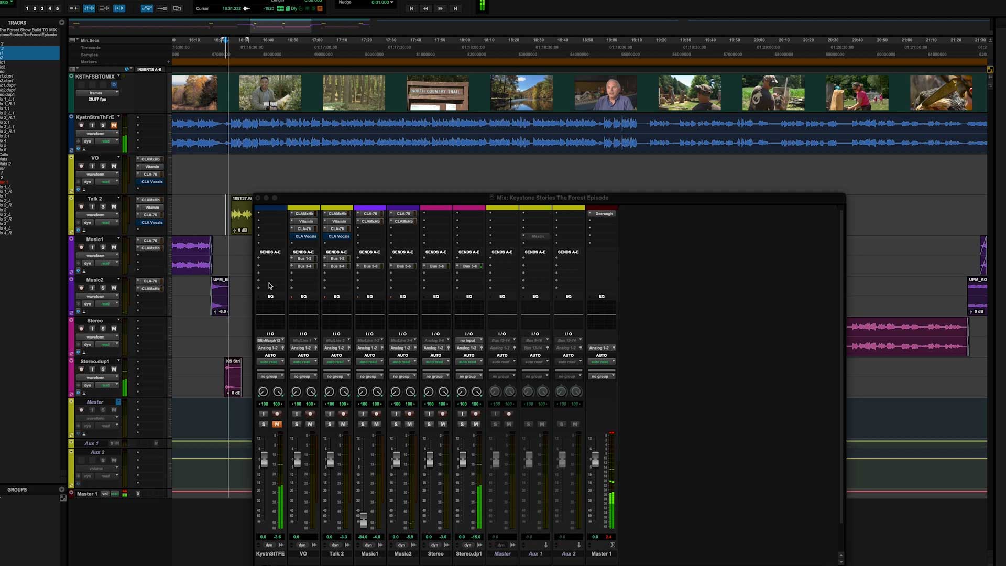Open KystnStrsThFrE track name dropdown arrow
The width and height of the screenshot is (1006, 566).
click(118, 116)
